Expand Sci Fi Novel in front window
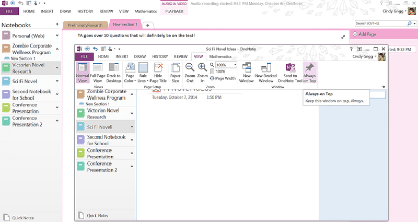 (x=132, y=127)
